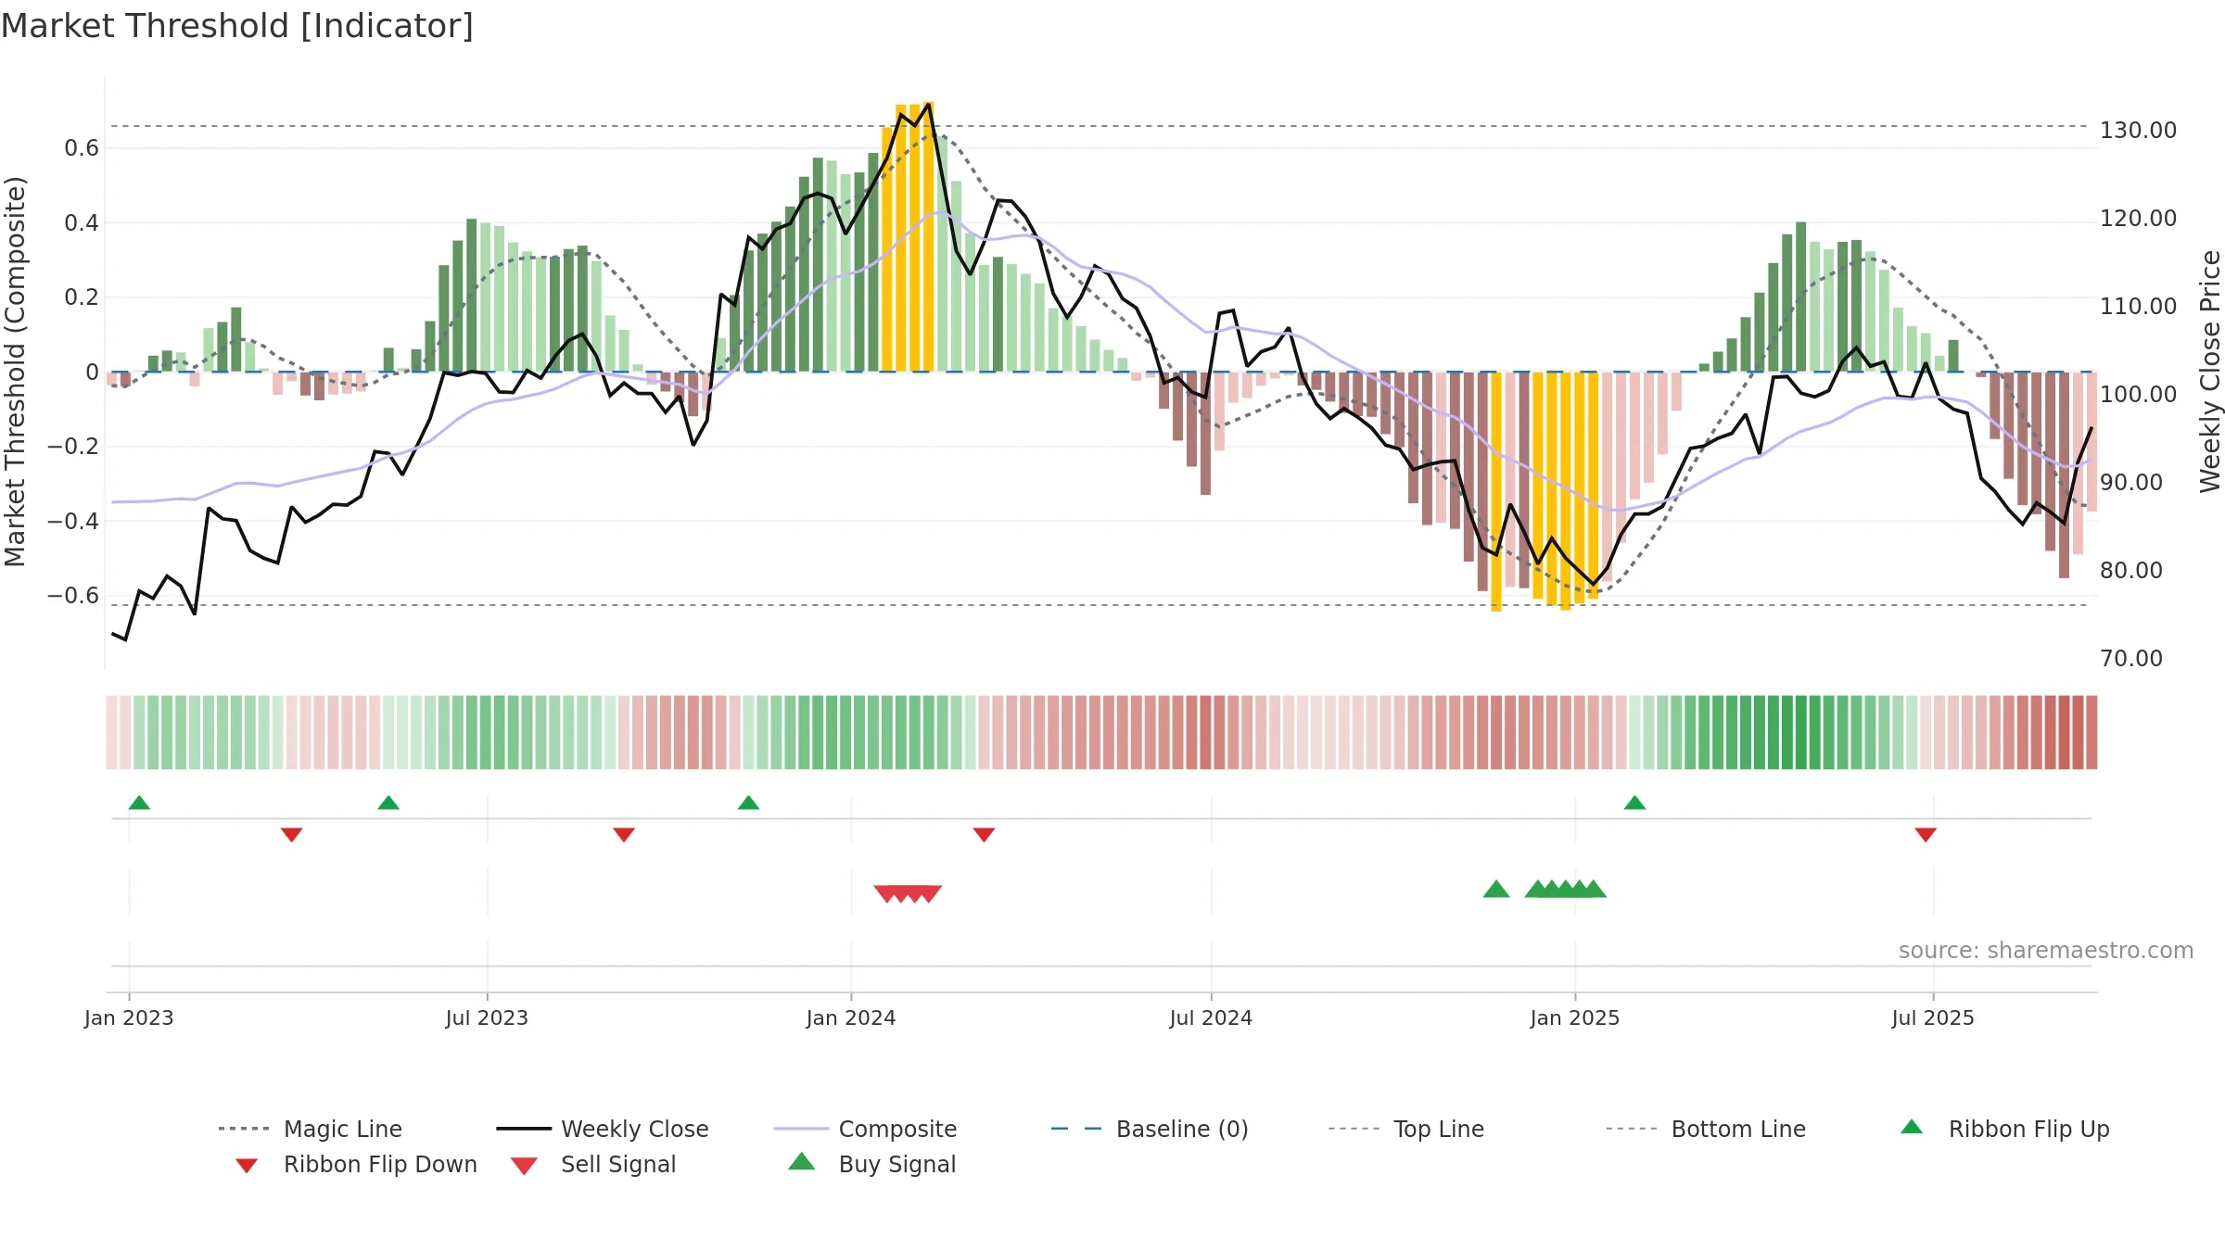This screenshot has width=2225, height=1251.
Task: Click the Jul 2025 x-axis label
Action: tap(1933, 1018)
